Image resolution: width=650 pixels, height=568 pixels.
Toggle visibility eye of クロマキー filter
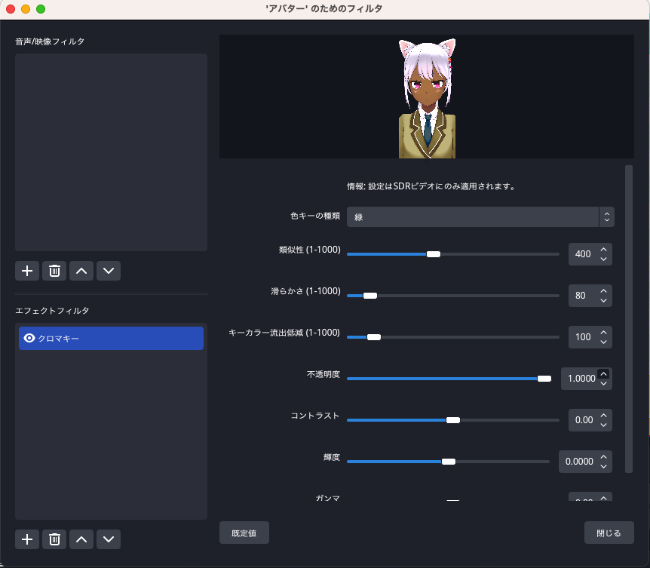pyautogui.click(x=29, y=338)
